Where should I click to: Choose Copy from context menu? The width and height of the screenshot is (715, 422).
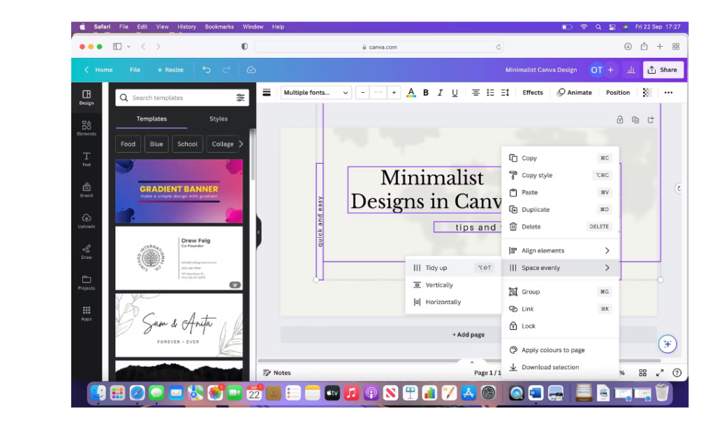560,158
